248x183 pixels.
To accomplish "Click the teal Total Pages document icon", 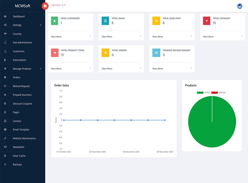I will pyautogui.click(x=105, y=21).
